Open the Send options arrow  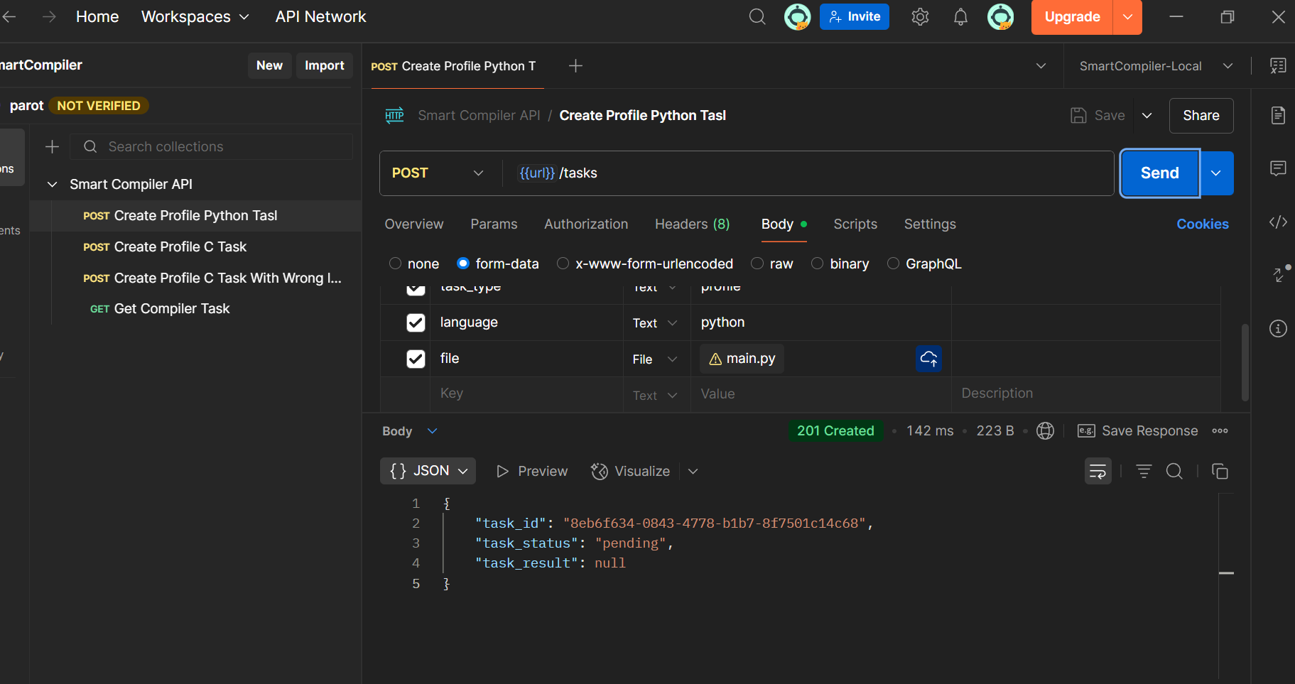pos(1216,173)
